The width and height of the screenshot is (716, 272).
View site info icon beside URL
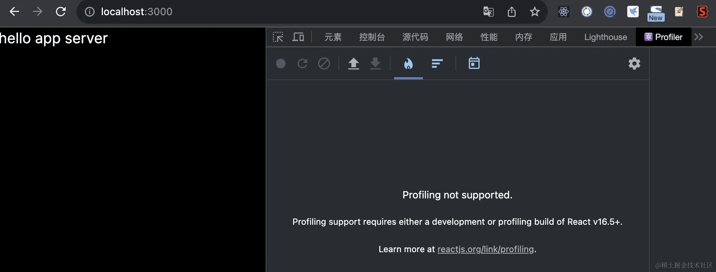[89, 12]
